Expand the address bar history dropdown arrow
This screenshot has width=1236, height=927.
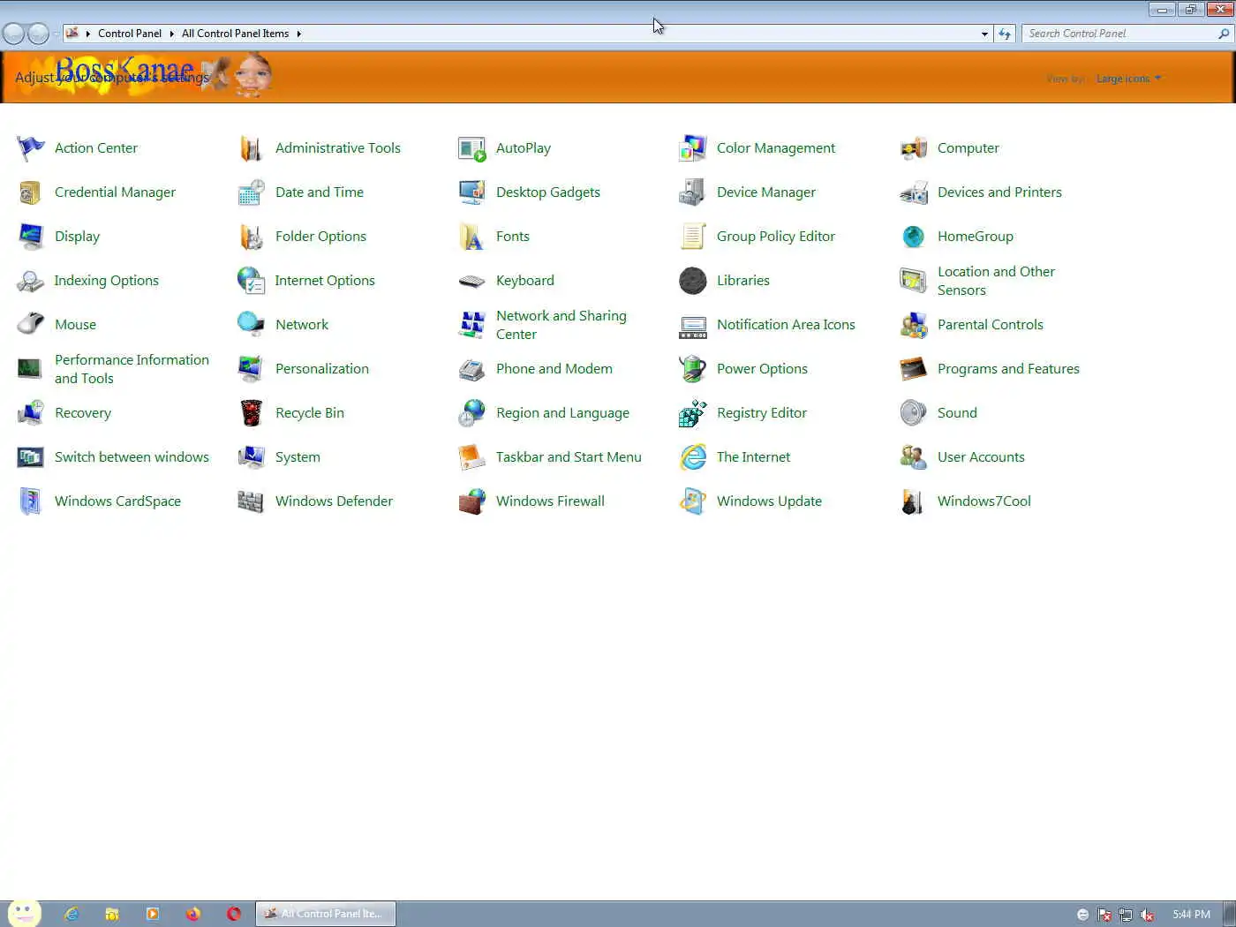click(x=984, y=34)
